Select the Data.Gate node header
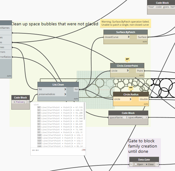175x171 pixels. click(x=144, y=160)
